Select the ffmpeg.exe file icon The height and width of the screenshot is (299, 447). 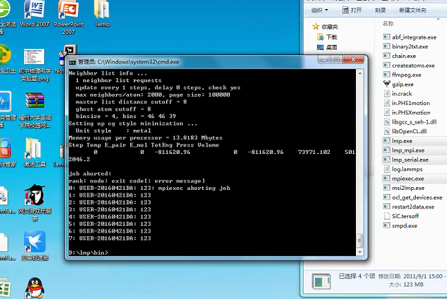pos(386,75)
